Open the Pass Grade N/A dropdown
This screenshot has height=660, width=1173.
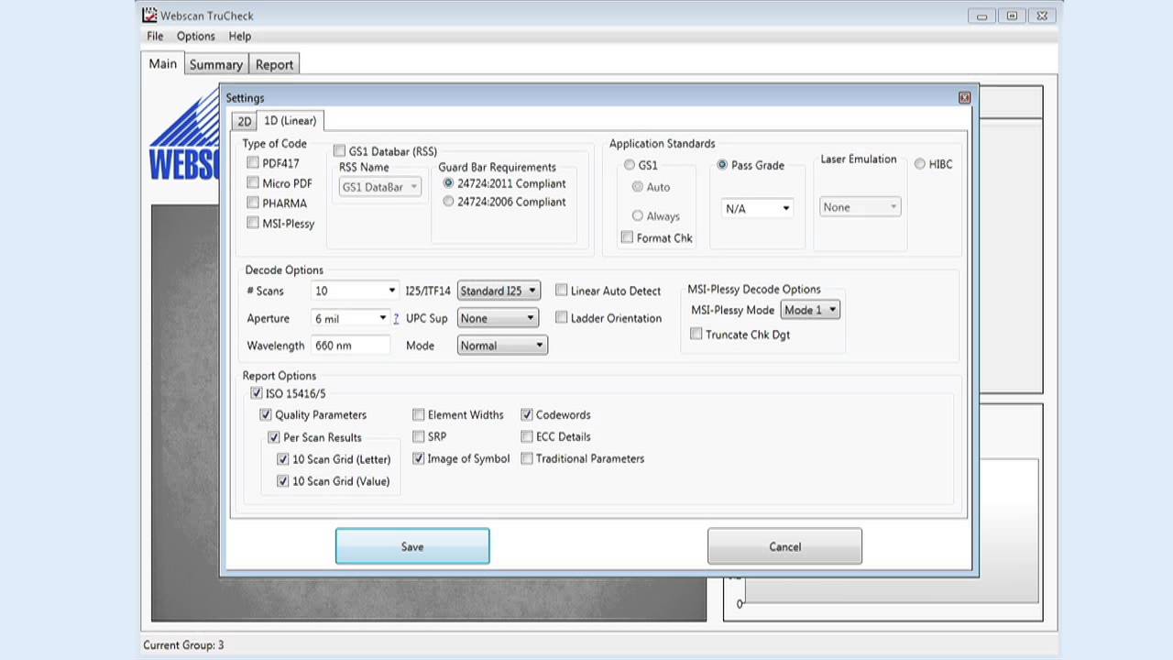point(757,209)
